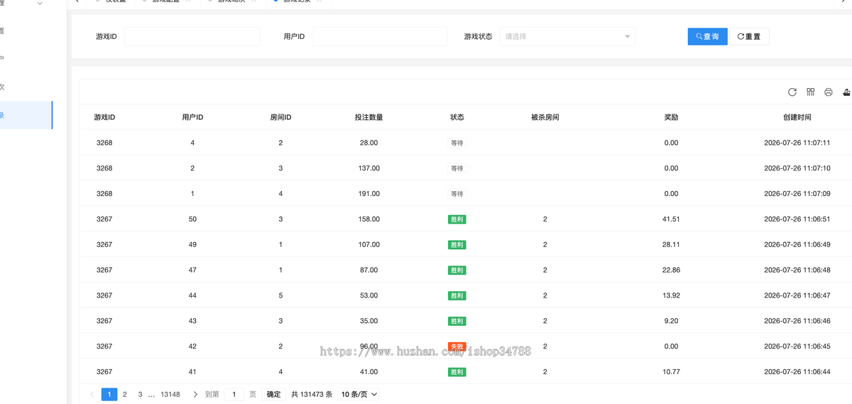Viewport: 852px width, 404px height.
Task: Click bet amount 28.00
Action: 368,143
